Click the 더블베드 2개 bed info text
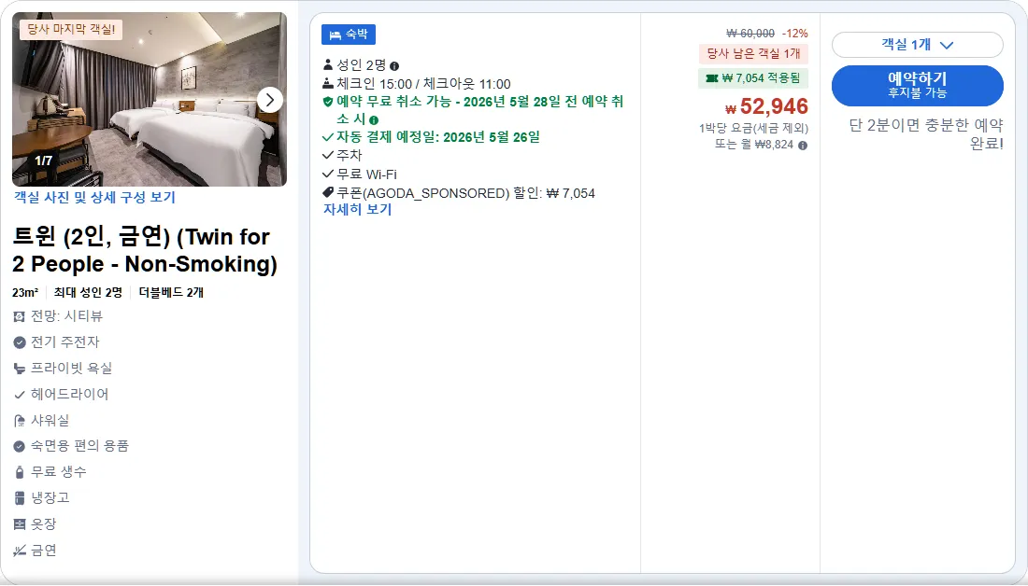 pos(171,293)
